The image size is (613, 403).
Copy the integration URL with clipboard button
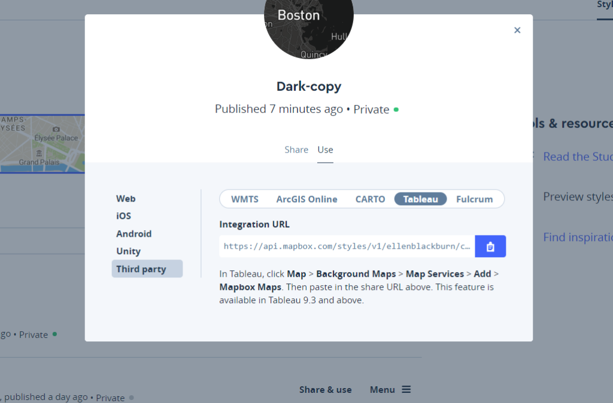click(x=490, y=246)
